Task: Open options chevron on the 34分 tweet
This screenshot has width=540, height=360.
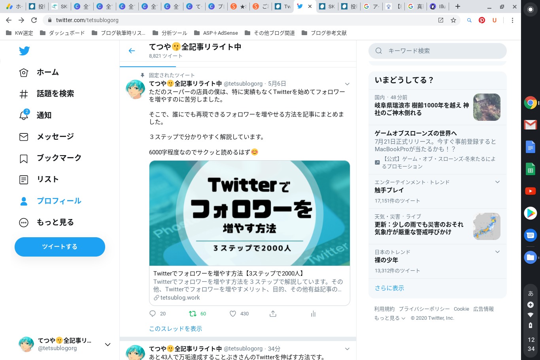Action: (x=347, y=349)
